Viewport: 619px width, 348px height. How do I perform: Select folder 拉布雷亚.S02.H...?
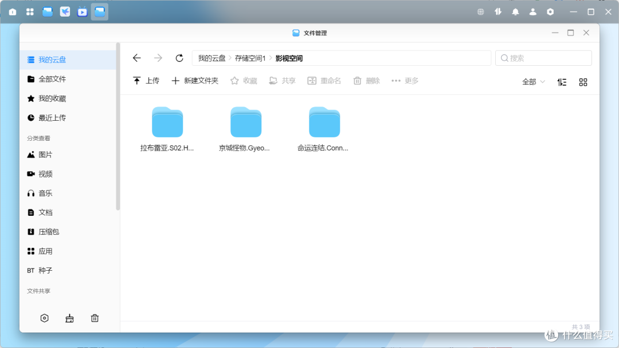click(x=167, y=129)
